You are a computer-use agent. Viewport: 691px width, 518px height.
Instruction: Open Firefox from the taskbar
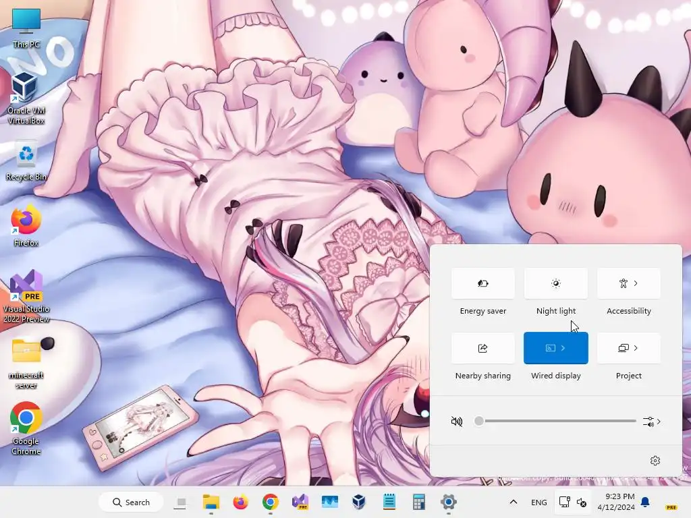(x=241, y=502)
